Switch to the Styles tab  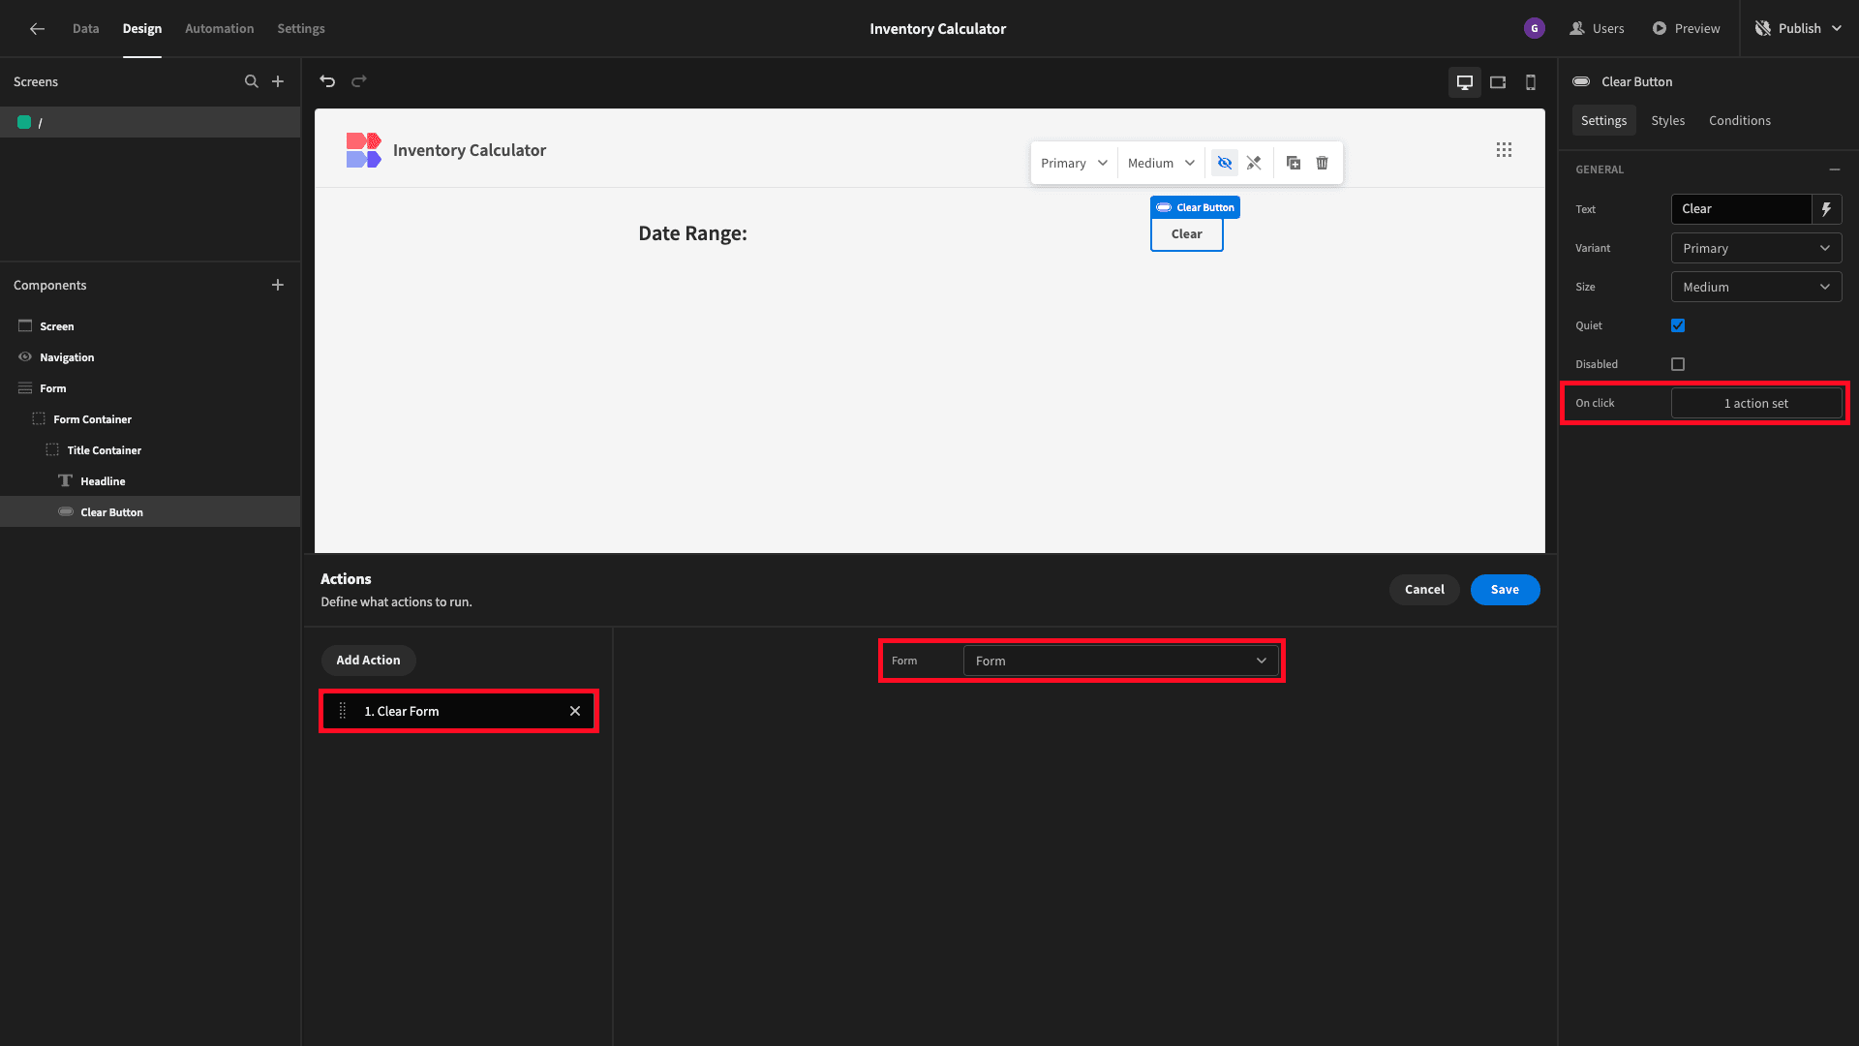(x=1667, y=120)
